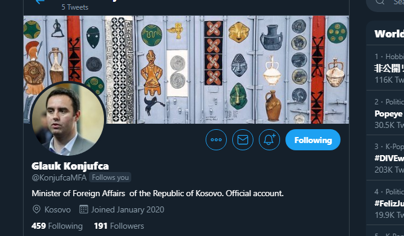
Task: Open the #DIVE K-Pop trending hashtag
Action: click(x=385, y=158)
